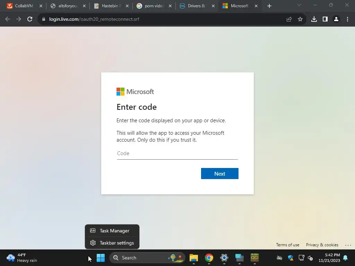The width and height of the screenshot is (355, 266).
Task: Open the Chrome downloads icon
Action: coord(314,19)
